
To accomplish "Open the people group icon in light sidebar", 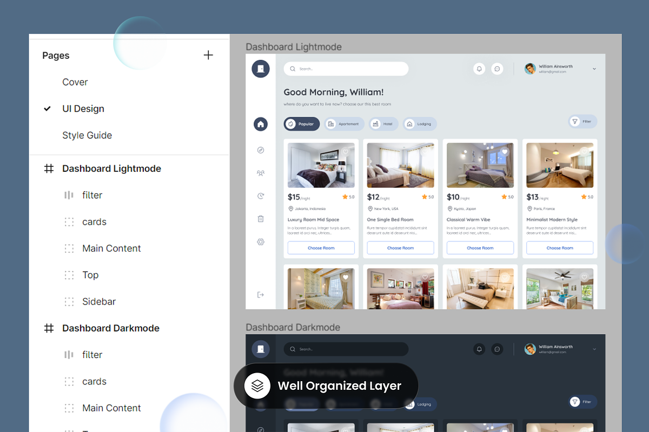I will click(x=261, y=173).
